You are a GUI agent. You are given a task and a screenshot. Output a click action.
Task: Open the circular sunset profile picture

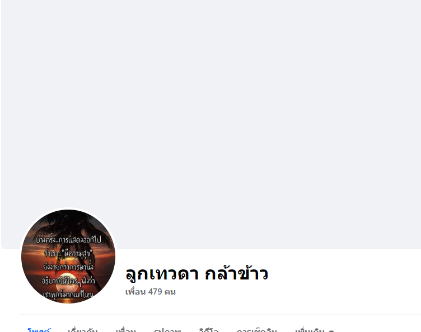coord(68,257)
